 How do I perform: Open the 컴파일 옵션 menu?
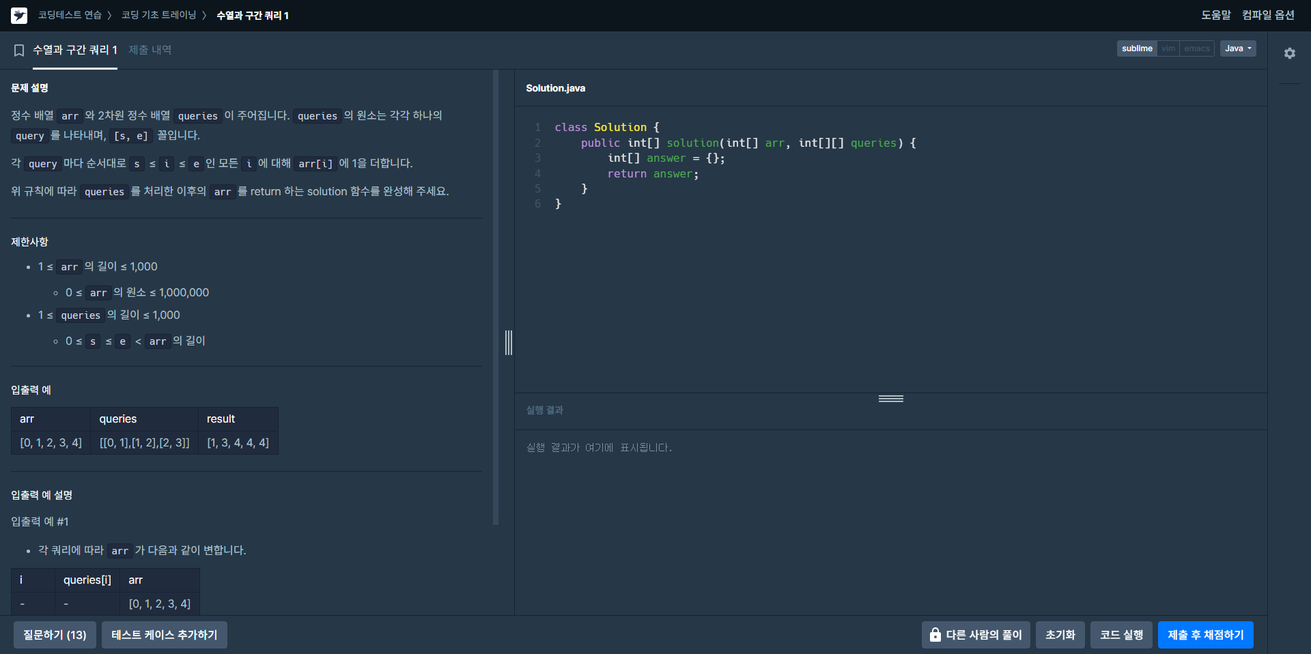(1268, 15)
